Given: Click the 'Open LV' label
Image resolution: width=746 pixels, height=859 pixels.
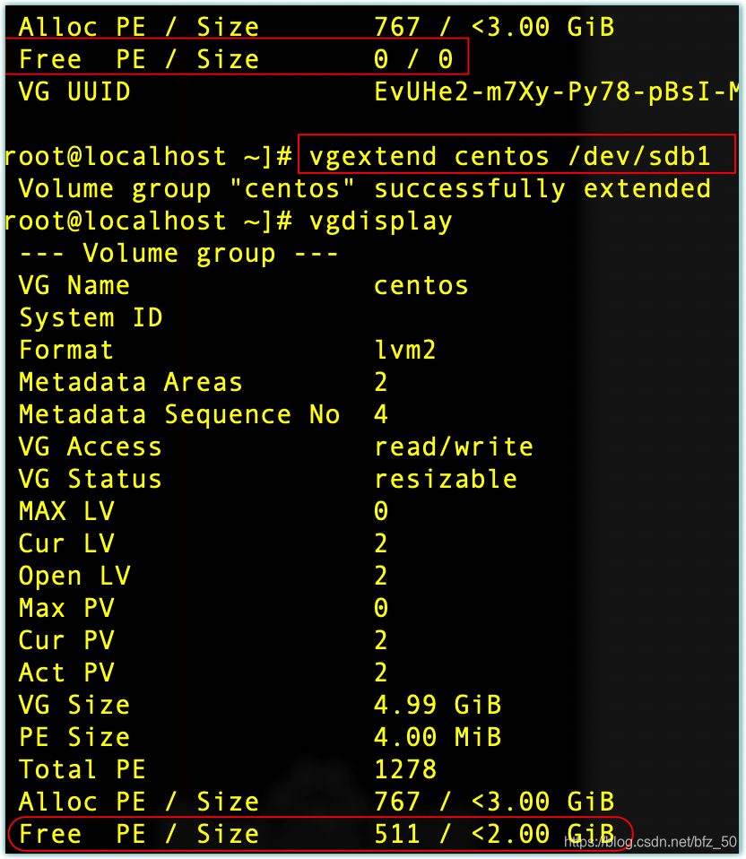Looking at the screenshot, I should pyautogui.click(x=74, y=577).
